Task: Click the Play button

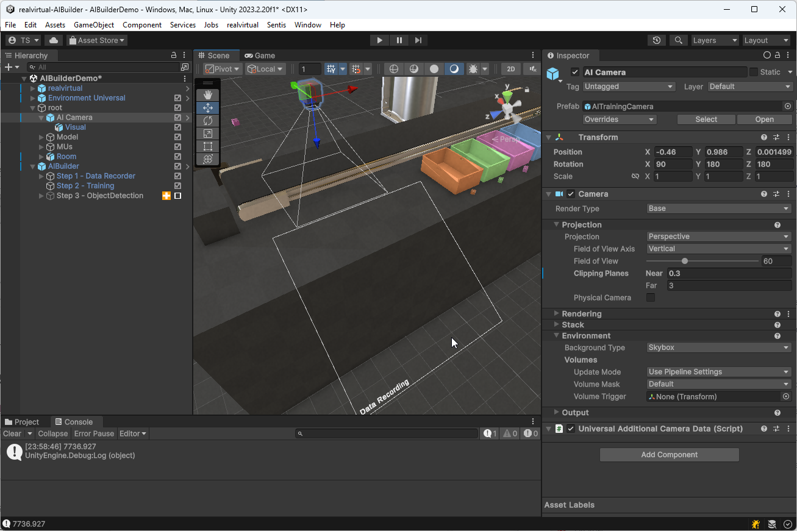Action: pos(379,40)
